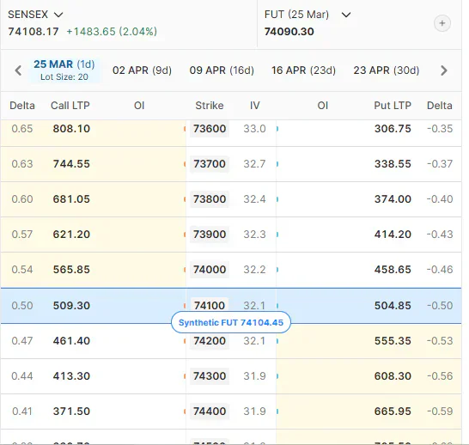Select call LTP 509.30 at 74100
The height and width of the screenshot is (445, 469).
(71, 305)
